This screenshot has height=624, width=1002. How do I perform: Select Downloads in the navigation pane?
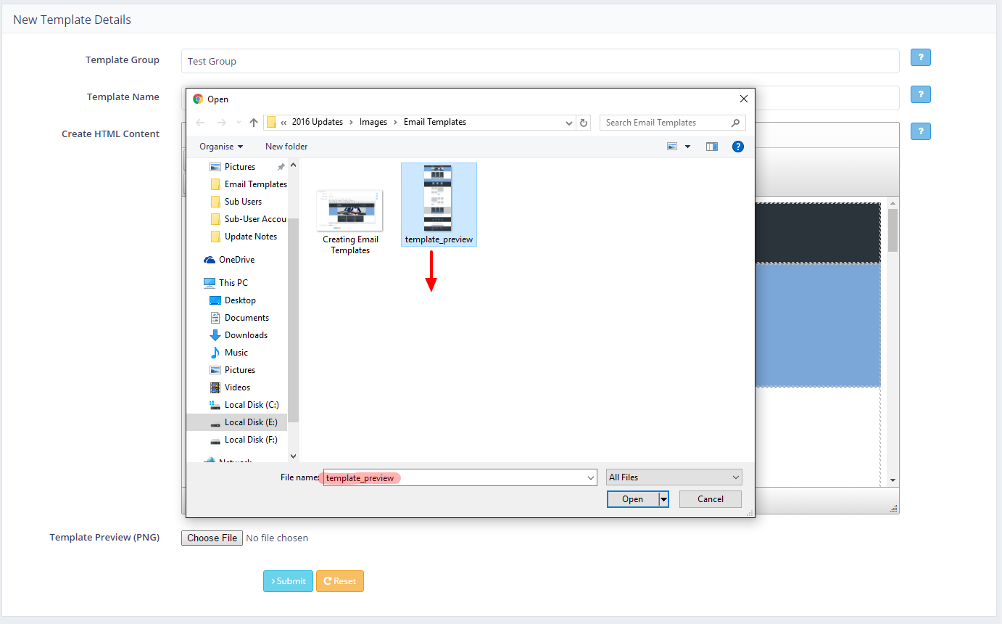246,335
